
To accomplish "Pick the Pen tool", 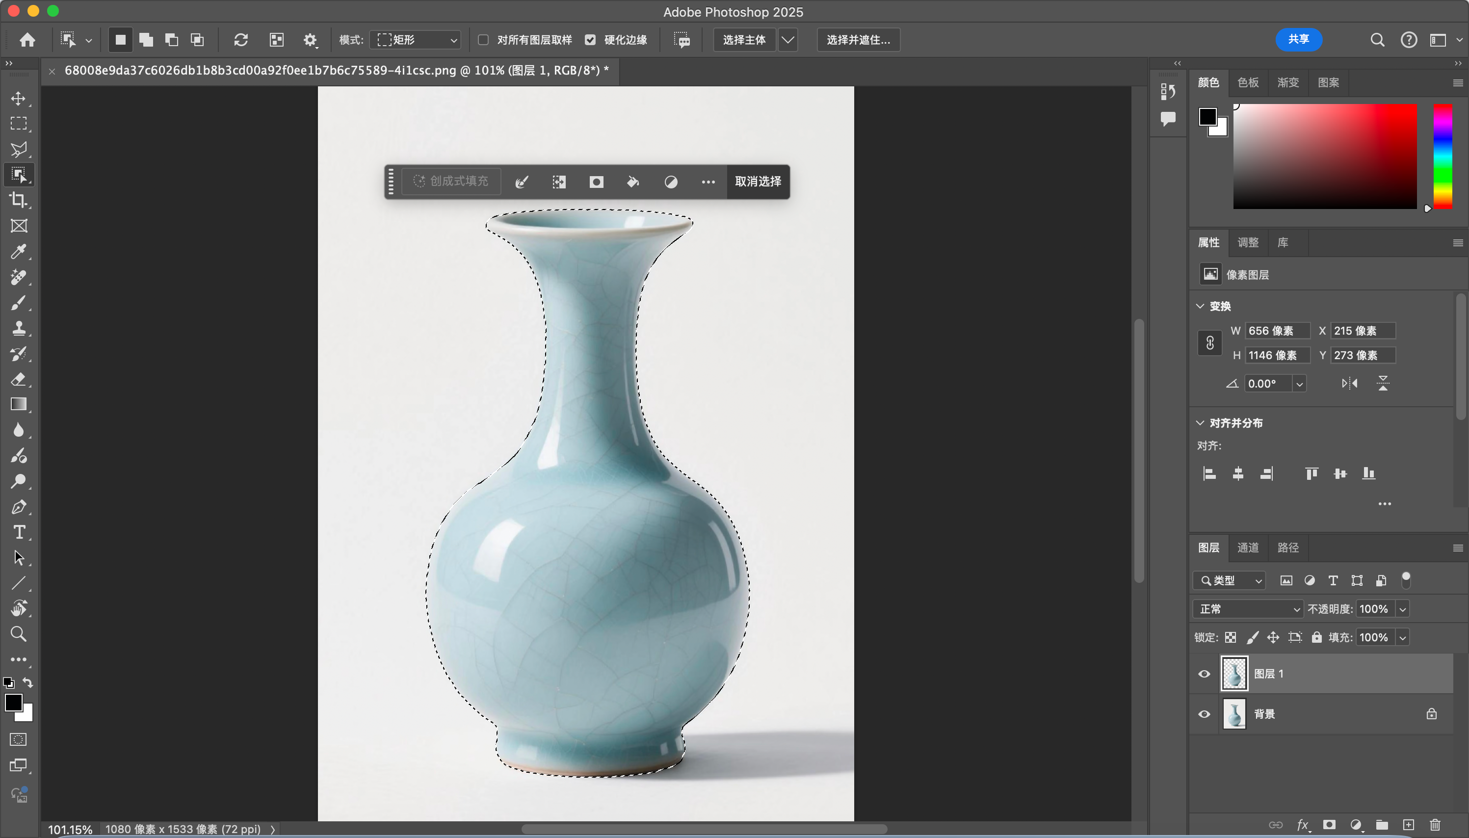I will click(x=19, y=507).
